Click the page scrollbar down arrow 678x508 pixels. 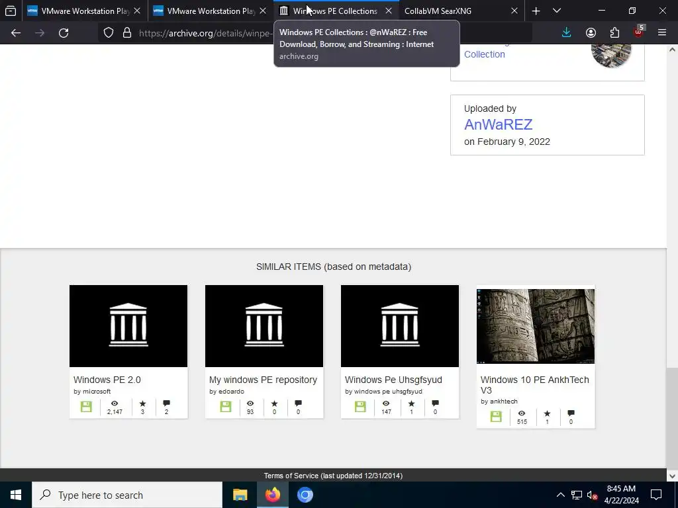tap(672, 476)
